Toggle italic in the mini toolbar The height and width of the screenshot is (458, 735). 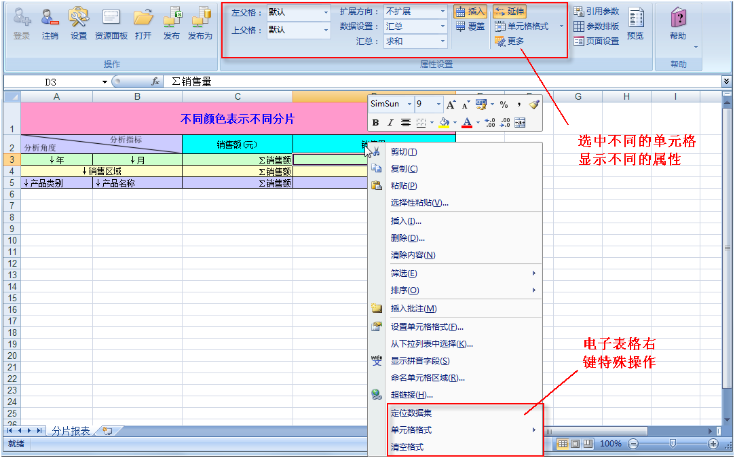click(390, 123)
